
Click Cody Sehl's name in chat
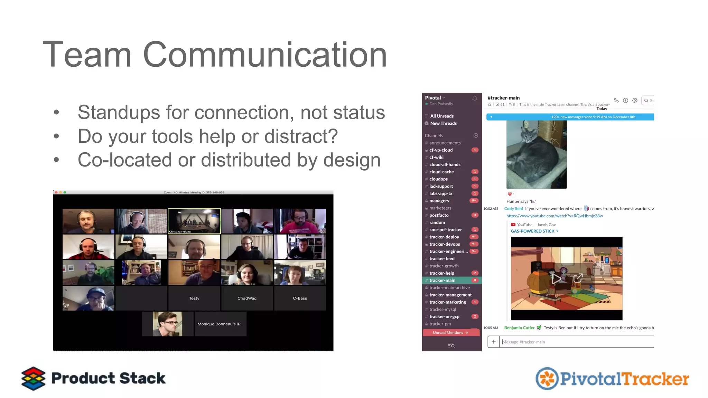click(x=513, y=209)
